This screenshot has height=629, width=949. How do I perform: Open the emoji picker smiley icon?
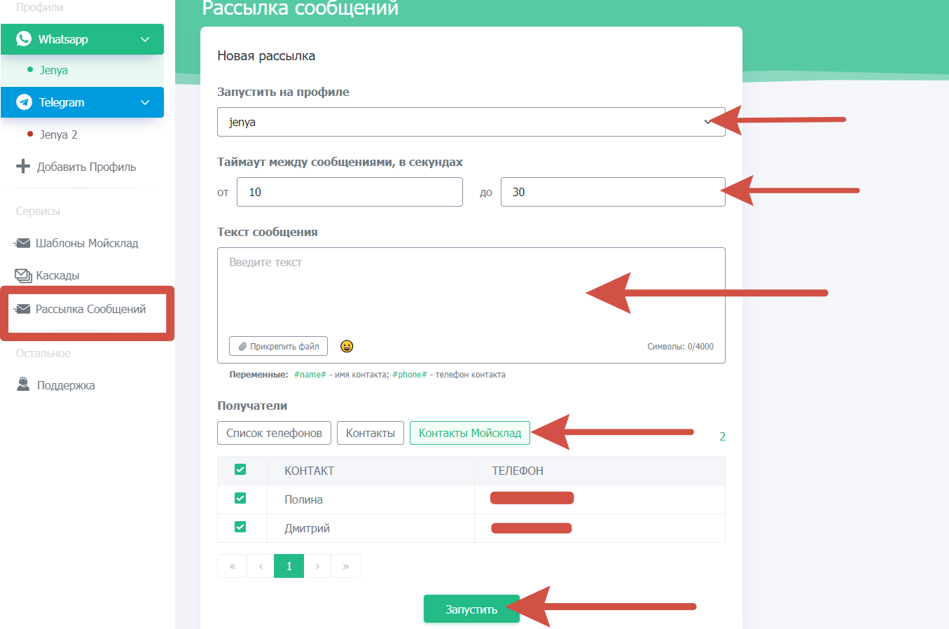[347, 346]
